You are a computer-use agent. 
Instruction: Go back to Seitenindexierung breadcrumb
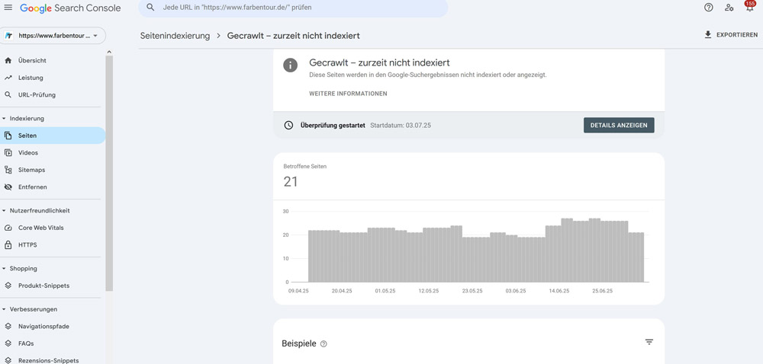(x=175, y=36)
